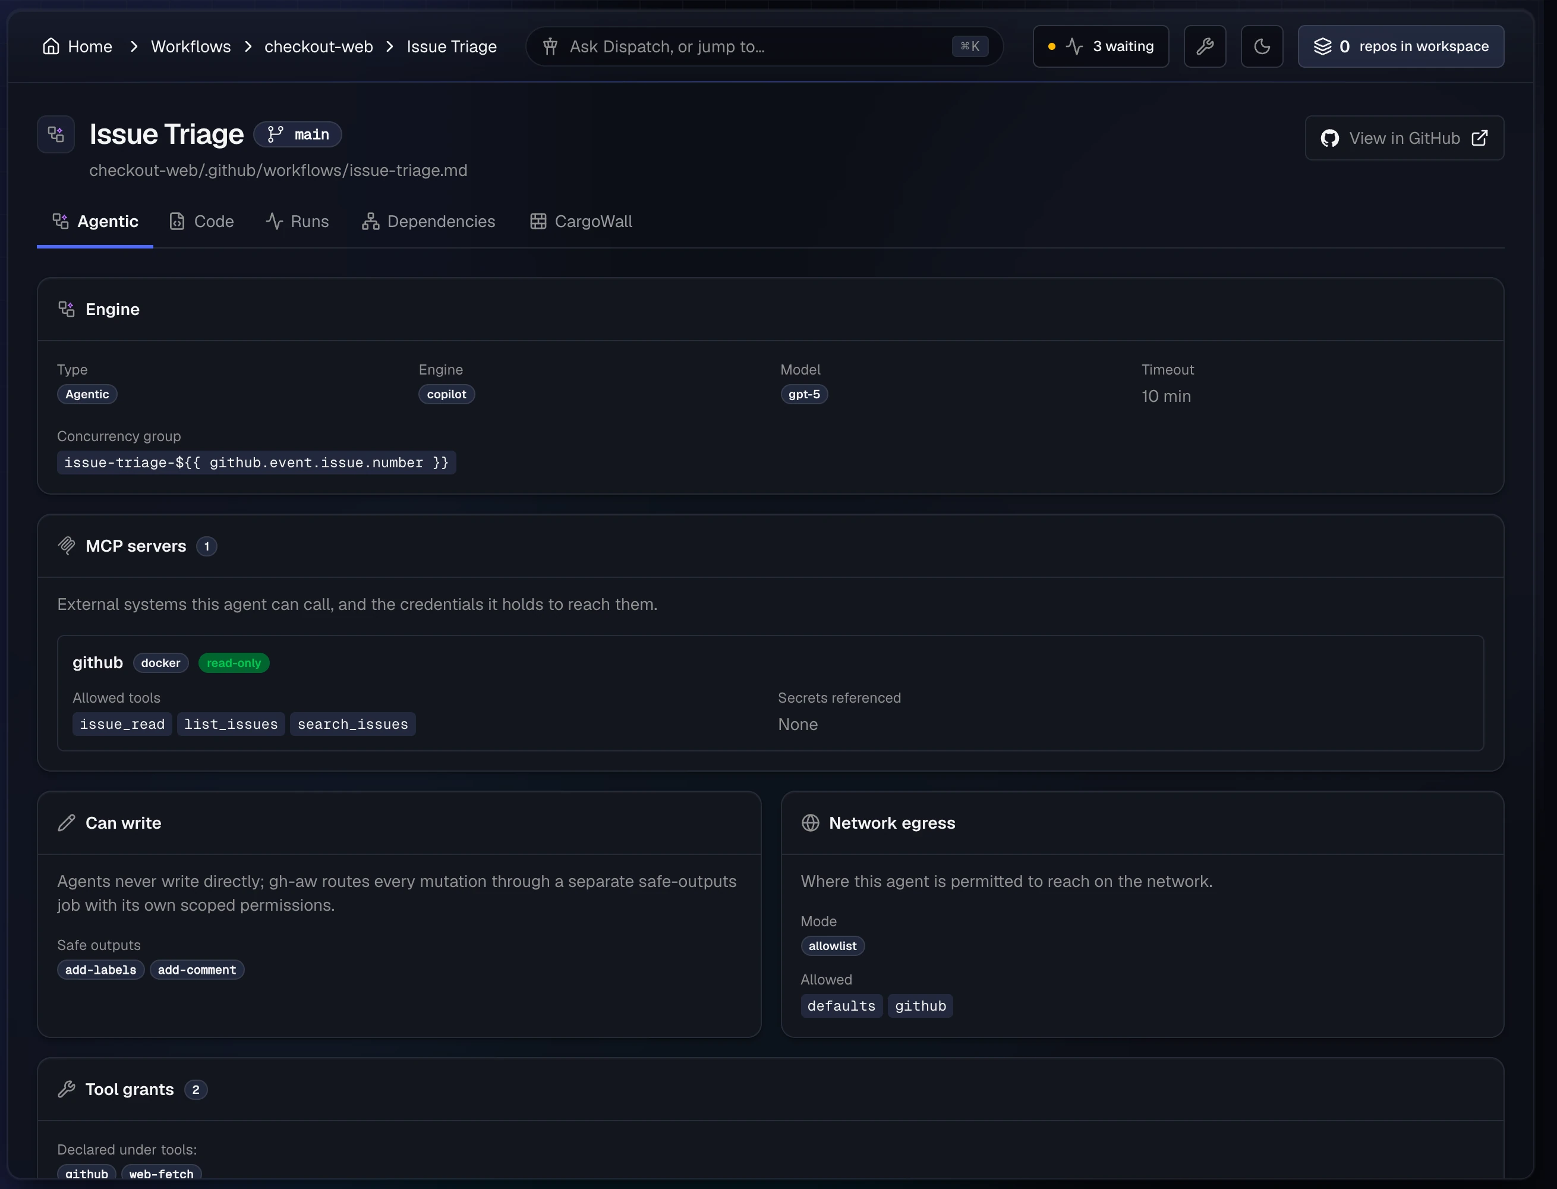1557x1189 pixels.
Task: Click the pencil icon beside Can write
Action: click(x=67, y=822)
